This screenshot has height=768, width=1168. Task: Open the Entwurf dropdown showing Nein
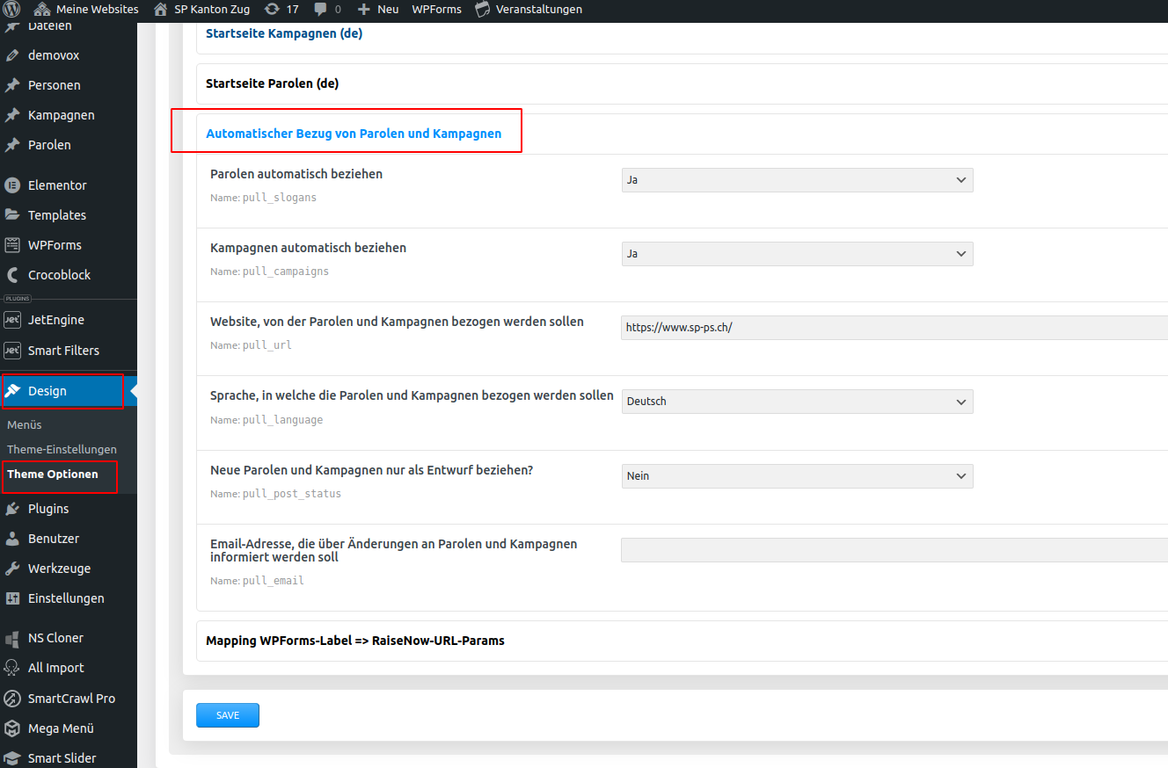point(796,476)
